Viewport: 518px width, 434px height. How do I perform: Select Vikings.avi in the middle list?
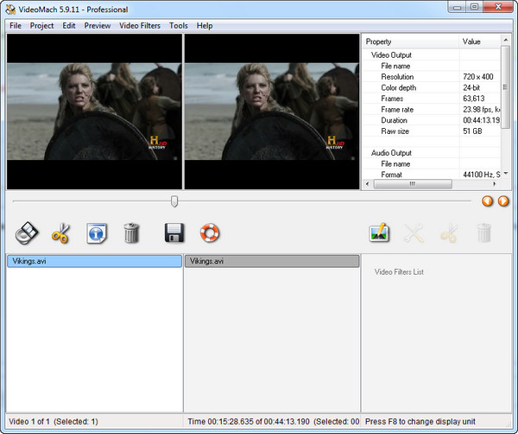pyautogui.click(x=271, y=261)
